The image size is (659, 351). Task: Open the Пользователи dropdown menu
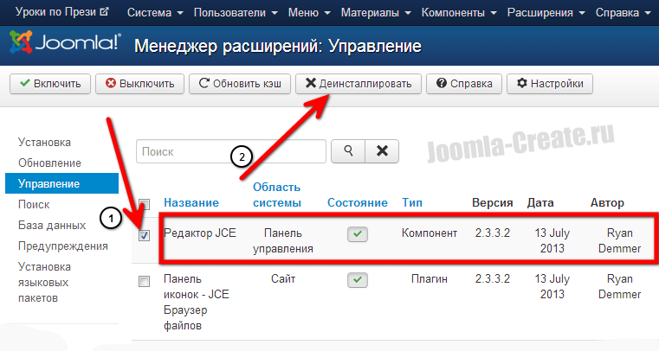(x=236, y=14)
